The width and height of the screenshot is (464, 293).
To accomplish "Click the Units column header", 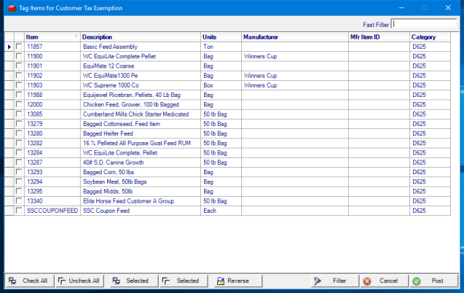I will [220, 36].
